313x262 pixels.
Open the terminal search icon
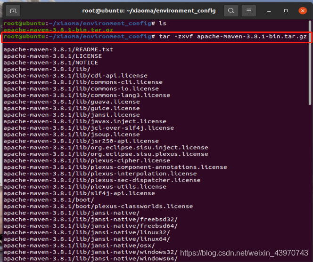231,10
